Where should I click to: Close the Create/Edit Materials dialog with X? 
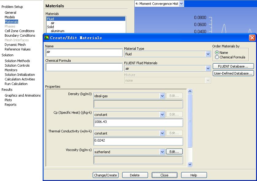click(252, 38)
